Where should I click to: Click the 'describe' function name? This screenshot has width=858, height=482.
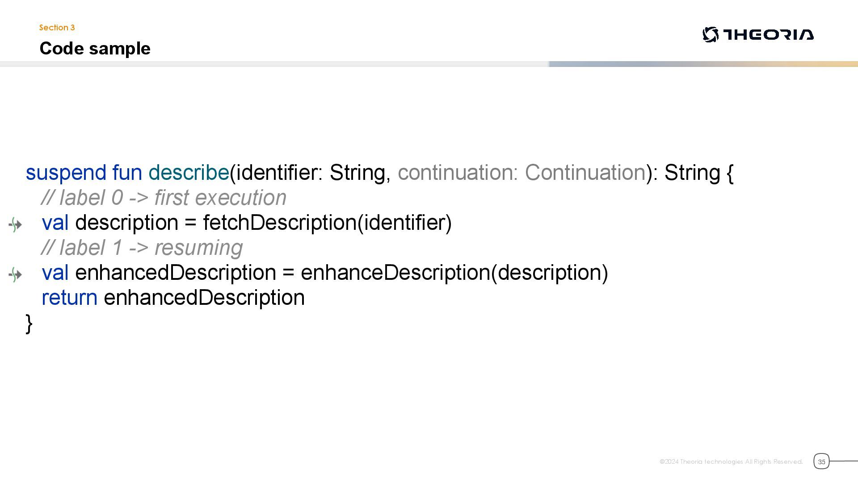click(189, 173)
